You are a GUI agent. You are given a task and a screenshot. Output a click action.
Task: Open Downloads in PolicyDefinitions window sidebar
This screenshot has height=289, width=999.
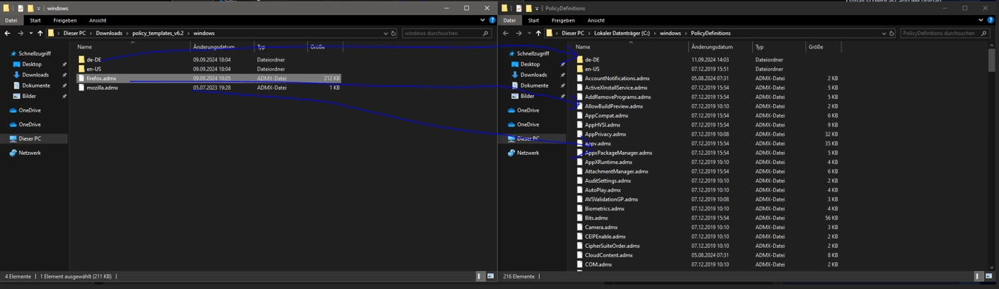533,75
